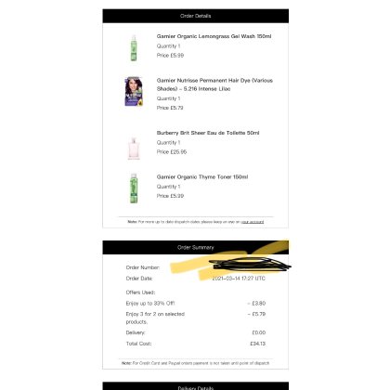
Task: Click the Burberry Brit Sheer perfume bottle image
Action: (134, 149)
